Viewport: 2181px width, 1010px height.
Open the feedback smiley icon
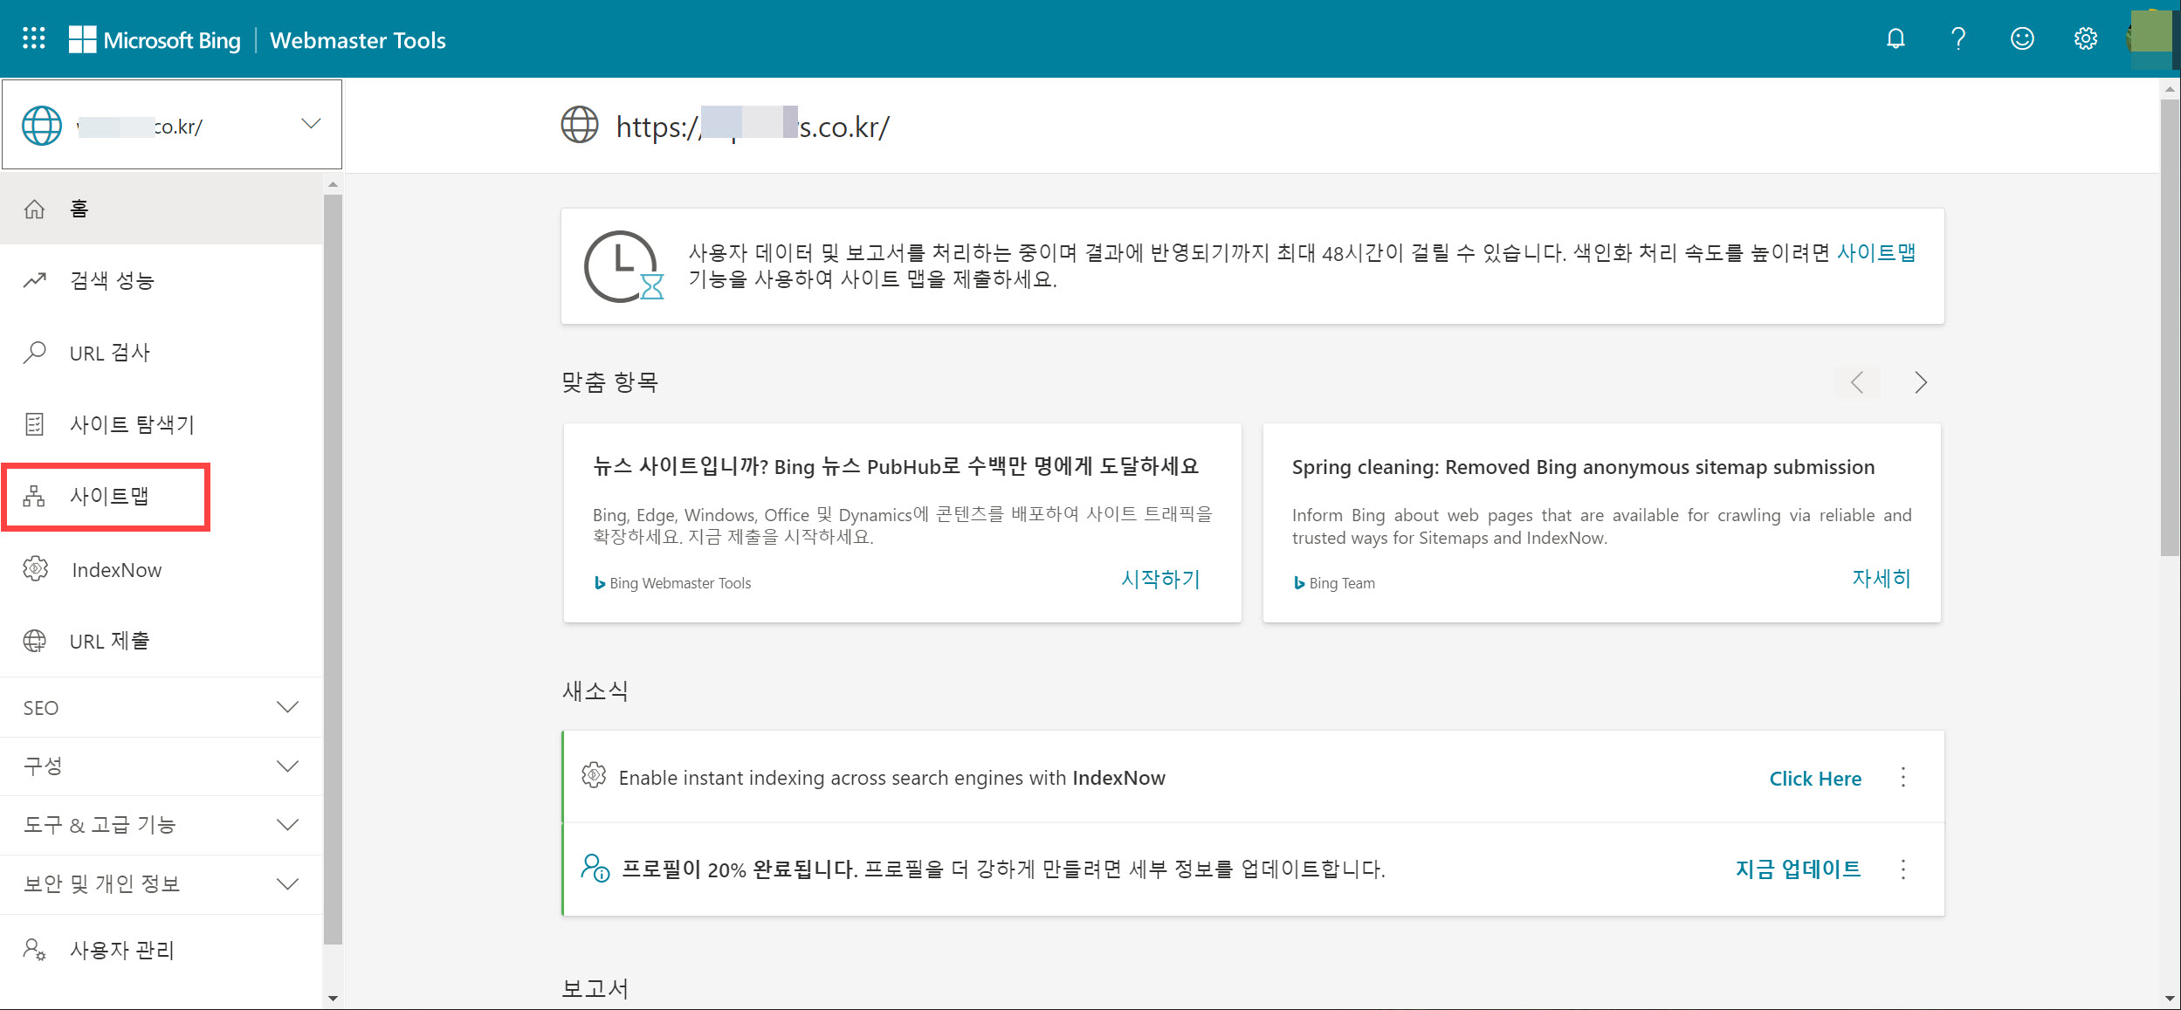[2022, 38]
